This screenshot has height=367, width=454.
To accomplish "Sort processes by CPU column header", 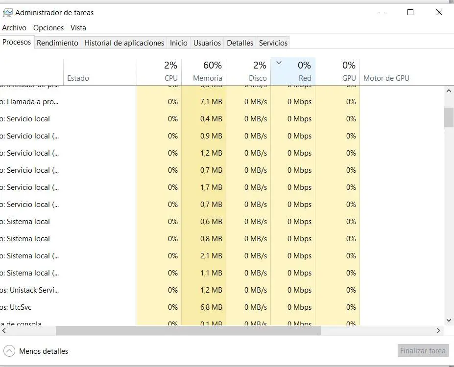I will click(159, 71).
